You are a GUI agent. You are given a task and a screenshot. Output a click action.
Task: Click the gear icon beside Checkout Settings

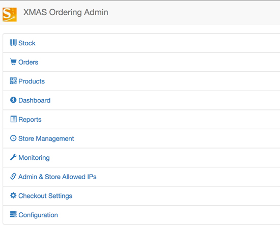click(x=13, y=195)
